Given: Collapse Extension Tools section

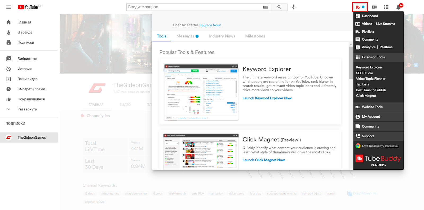Looking at the screenshot, I should [x=378, y=57].
